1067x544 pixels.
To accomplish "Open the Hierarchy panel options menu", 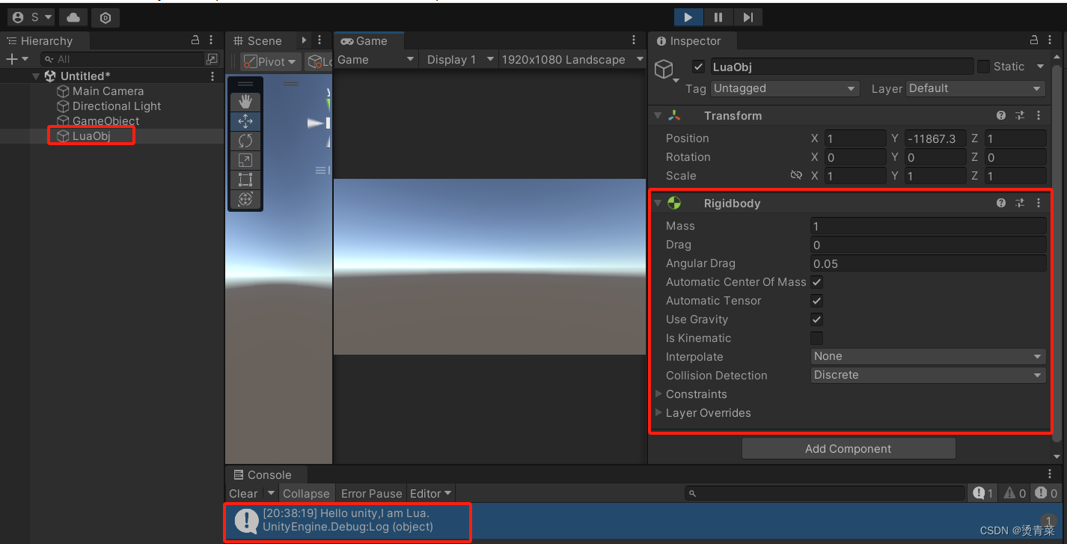I will click(213, 40).
